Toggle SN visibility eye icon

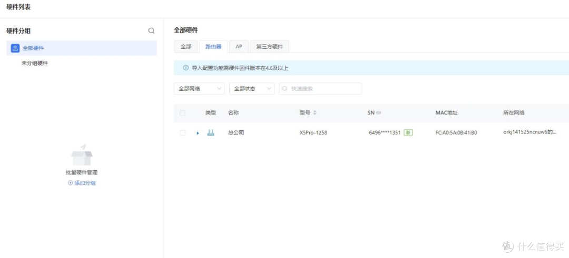click(378, 113)
